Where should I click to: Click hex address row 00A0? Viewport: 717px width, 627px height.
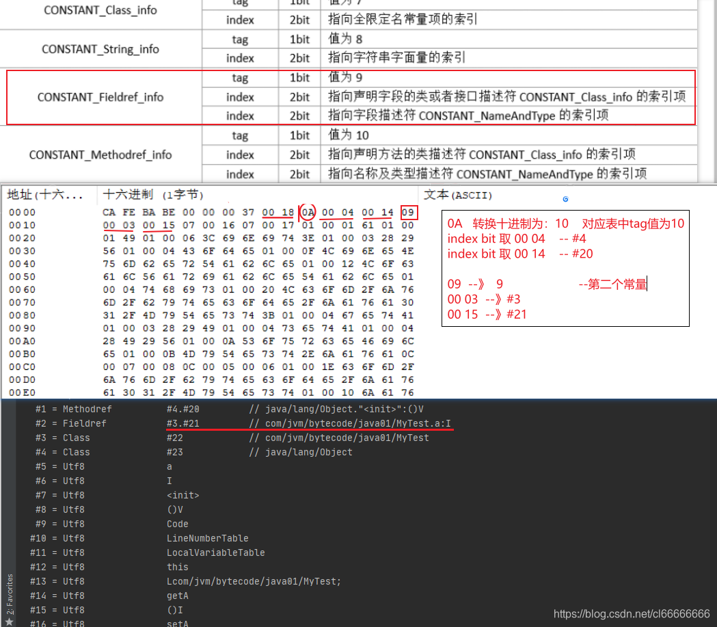[x=22, y=341]
